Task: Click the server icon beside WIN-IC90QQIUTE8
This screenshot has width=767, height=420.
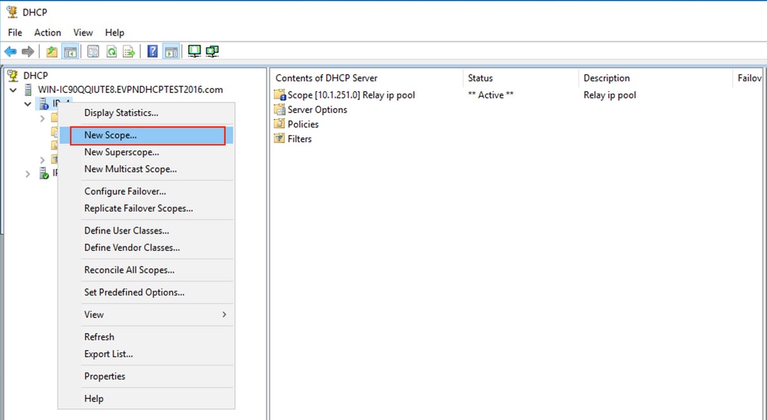Action: pos(28,90)
